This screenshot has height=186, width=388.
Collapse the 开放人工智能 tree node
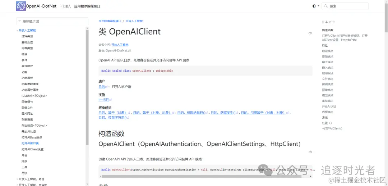(17, 30)
